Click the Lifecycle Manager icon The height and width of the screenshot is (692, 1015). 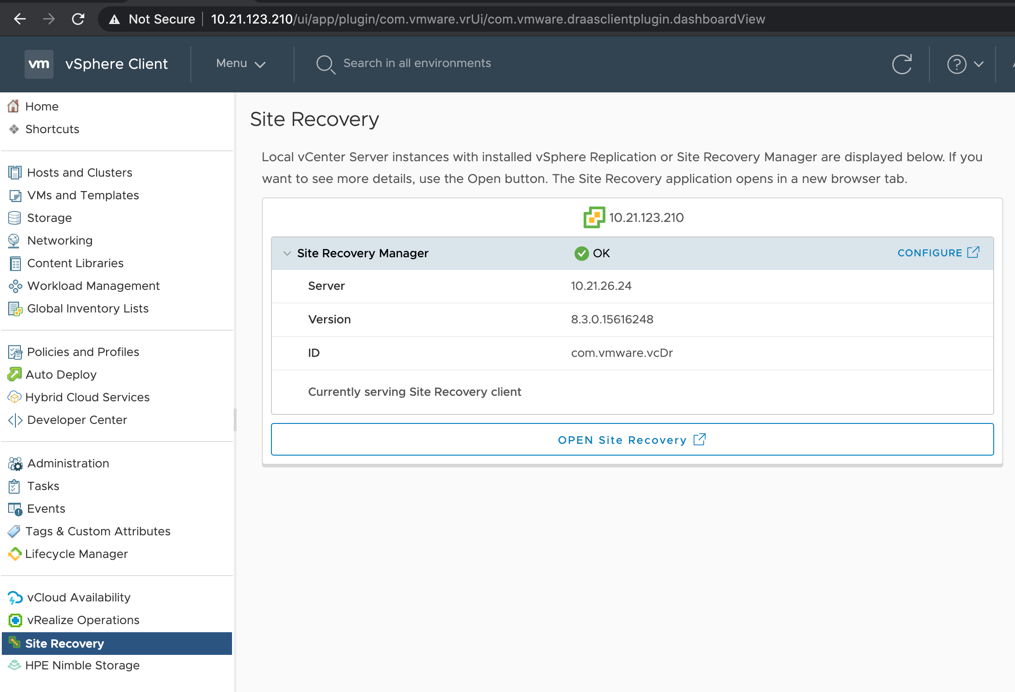[14, 553]
